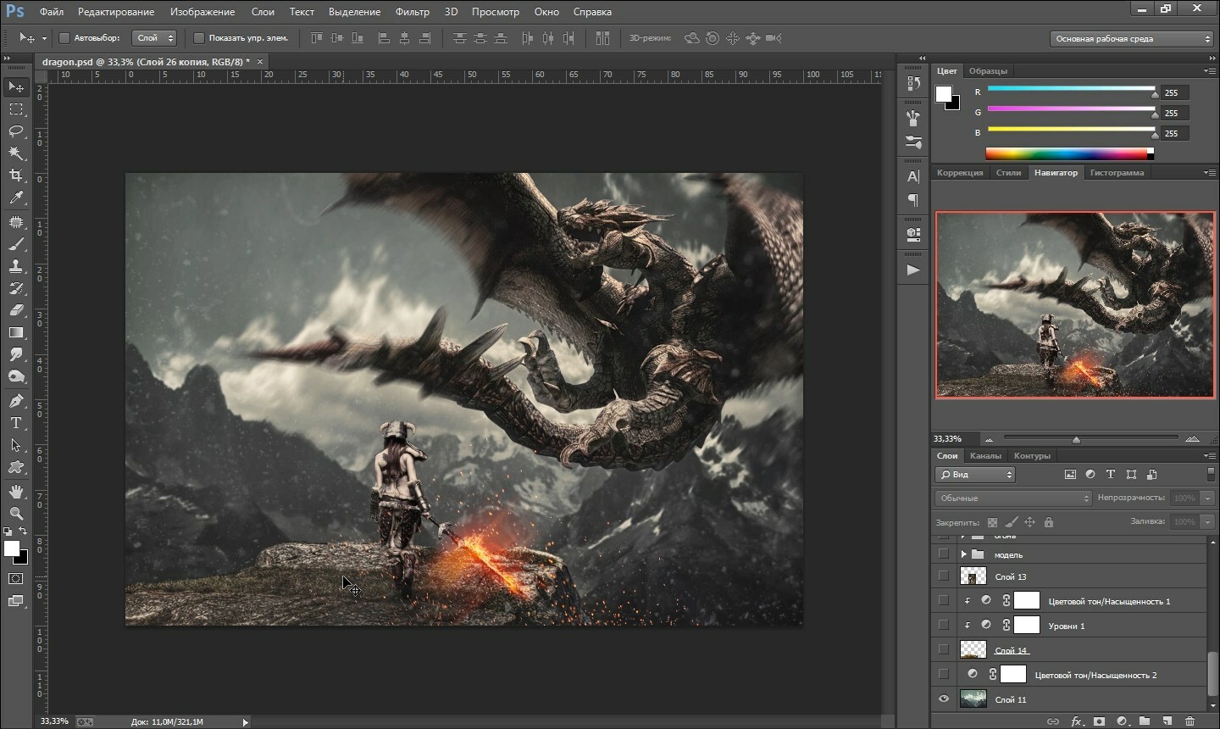
Task: Show Цветовой тон/Насыщенность 1 layer
Action: pyautogui.click(x=944, y=601)
